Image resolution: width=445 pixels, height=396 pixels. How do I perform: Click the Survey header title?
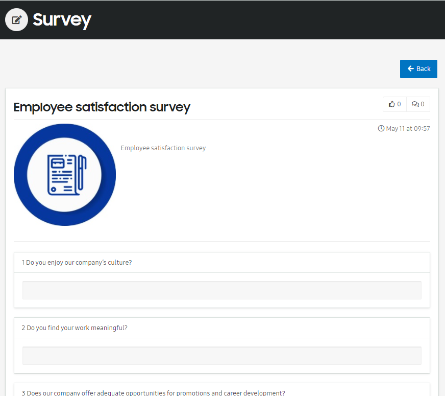(x=62, y=20)
